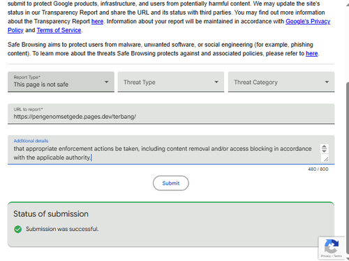Click the '480 / 800' character counter
Image resolution: width=349 pixels, height=261 pixels.
[x=318, y=169]
